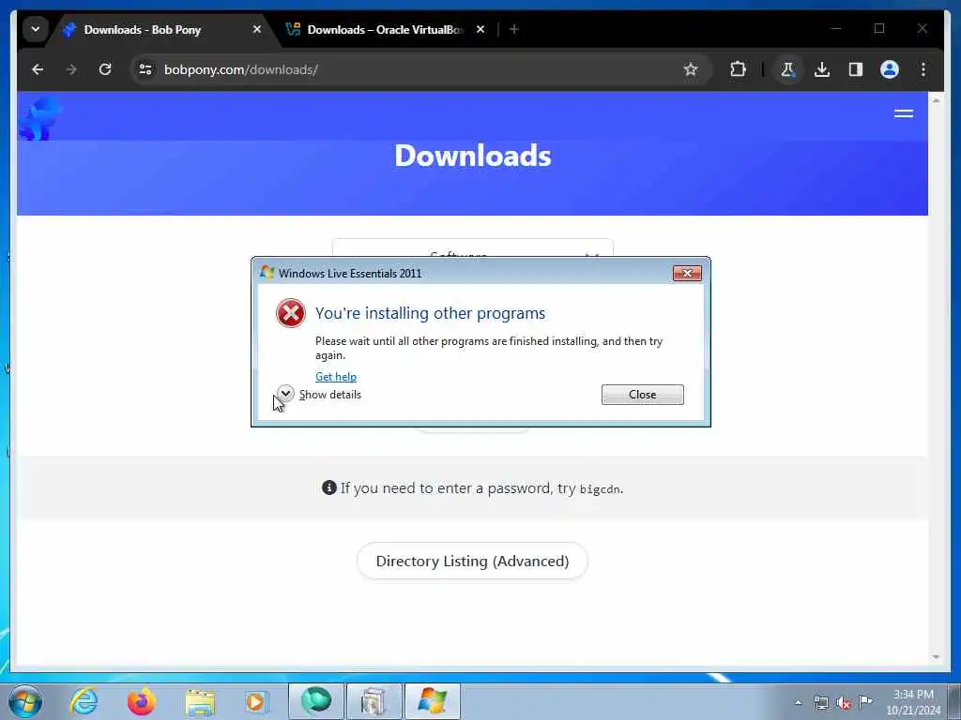This screenshot has height=720, width=961.
Task: Open site information icon in address bar
Action: 145,69
